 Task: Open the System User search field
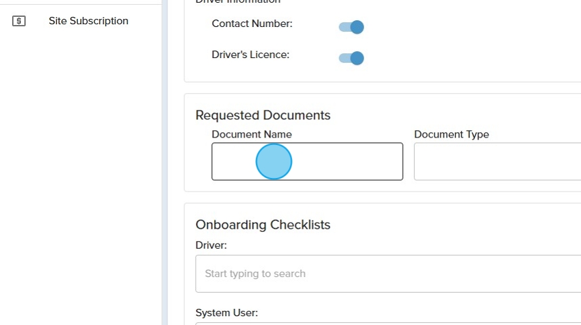tap(388, 323)
